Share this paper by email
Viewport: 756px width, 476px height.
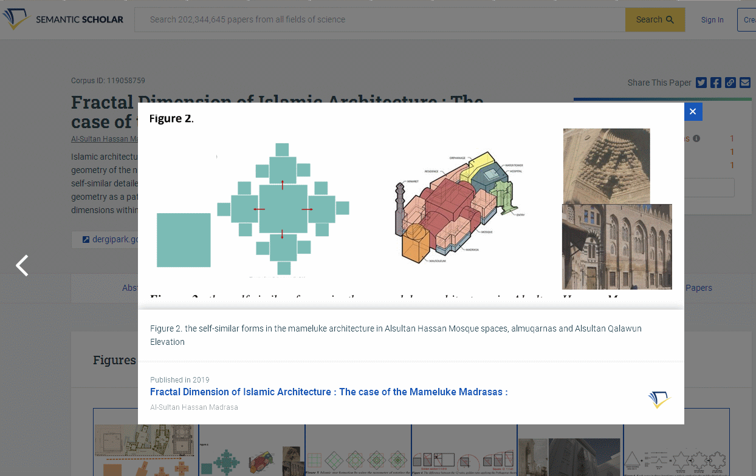pyautogui.click(x=745, y=83)
